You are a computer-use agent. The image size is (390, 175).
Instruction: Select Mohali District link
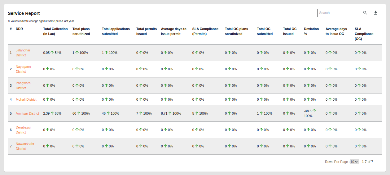[26, 99]
